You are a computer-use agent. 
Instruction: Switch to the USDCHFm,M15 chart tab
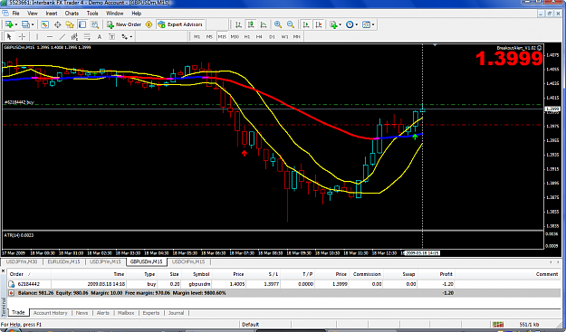(x=188, y=261)
